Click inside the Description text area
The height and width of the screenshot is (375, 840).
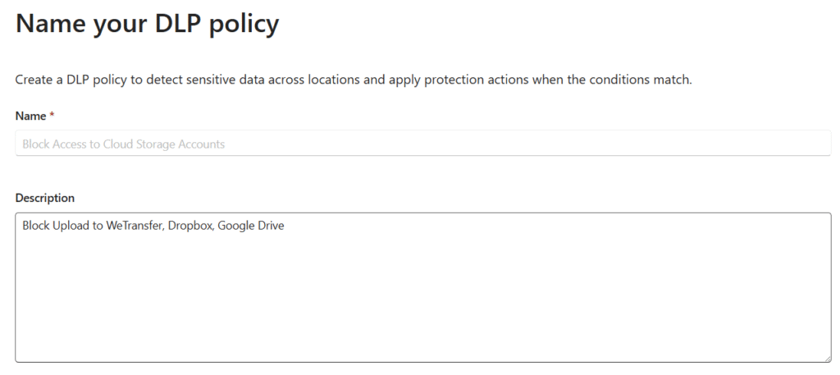tap(422, 287)
